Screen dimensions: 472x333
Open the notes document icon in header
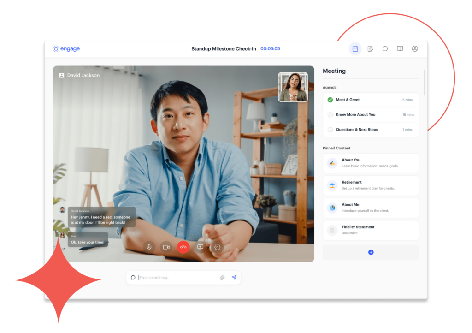(370, 49)
